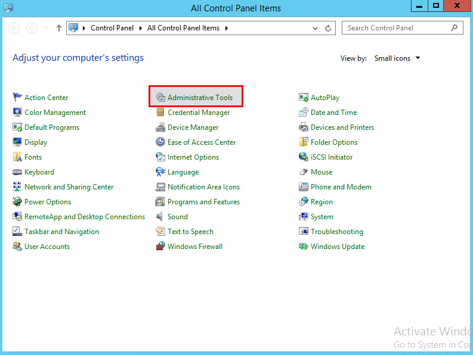Click the Notification Area Icons icon
The image size is (473, 355).
(x=160, y=186)
